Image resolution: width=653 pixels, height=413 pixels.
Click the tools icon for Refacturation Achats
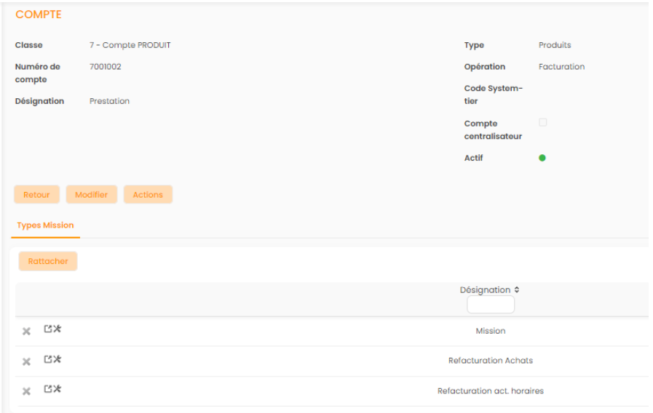(57, 359)
